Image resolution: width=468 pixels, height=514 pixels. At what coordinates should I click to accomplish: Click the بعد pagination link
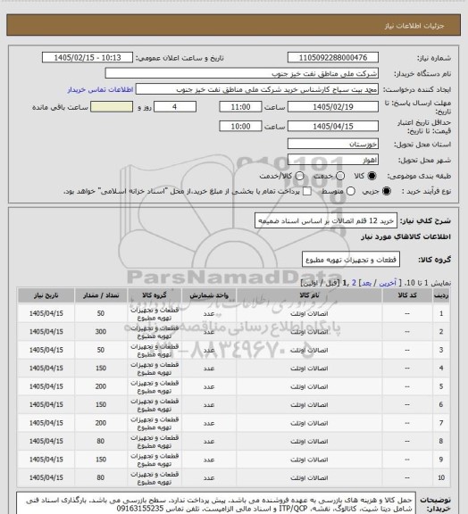tap(366, 283)
